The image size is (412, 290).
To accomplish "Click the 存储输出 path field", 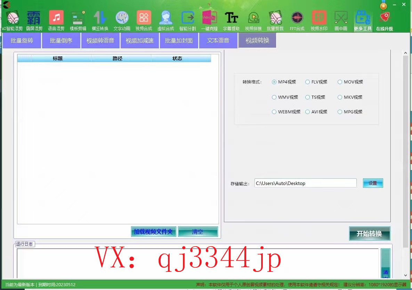I will 305,183.
